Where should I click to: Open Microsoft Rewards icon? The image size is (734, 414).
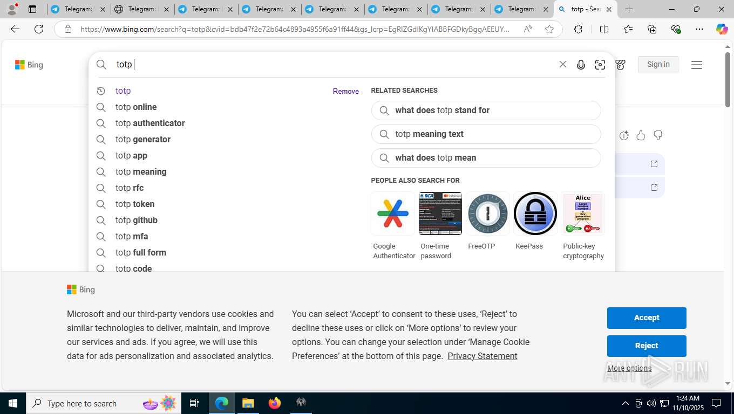tap(621, 65)
